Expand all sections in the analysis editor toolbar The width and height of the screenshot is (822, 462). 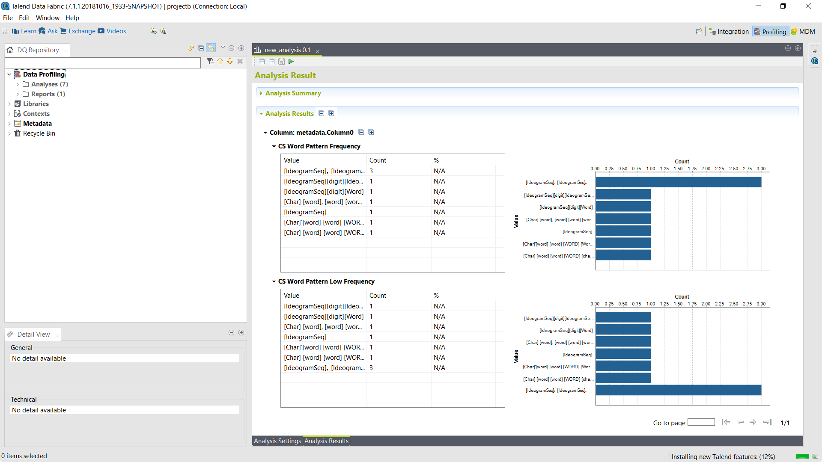pos(271,62)
